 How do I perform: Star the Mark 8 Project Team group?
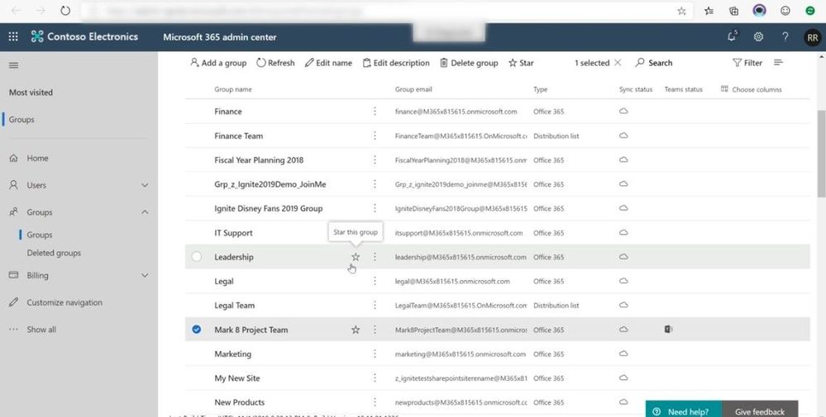pyautogui.click(x=356, y=329)
